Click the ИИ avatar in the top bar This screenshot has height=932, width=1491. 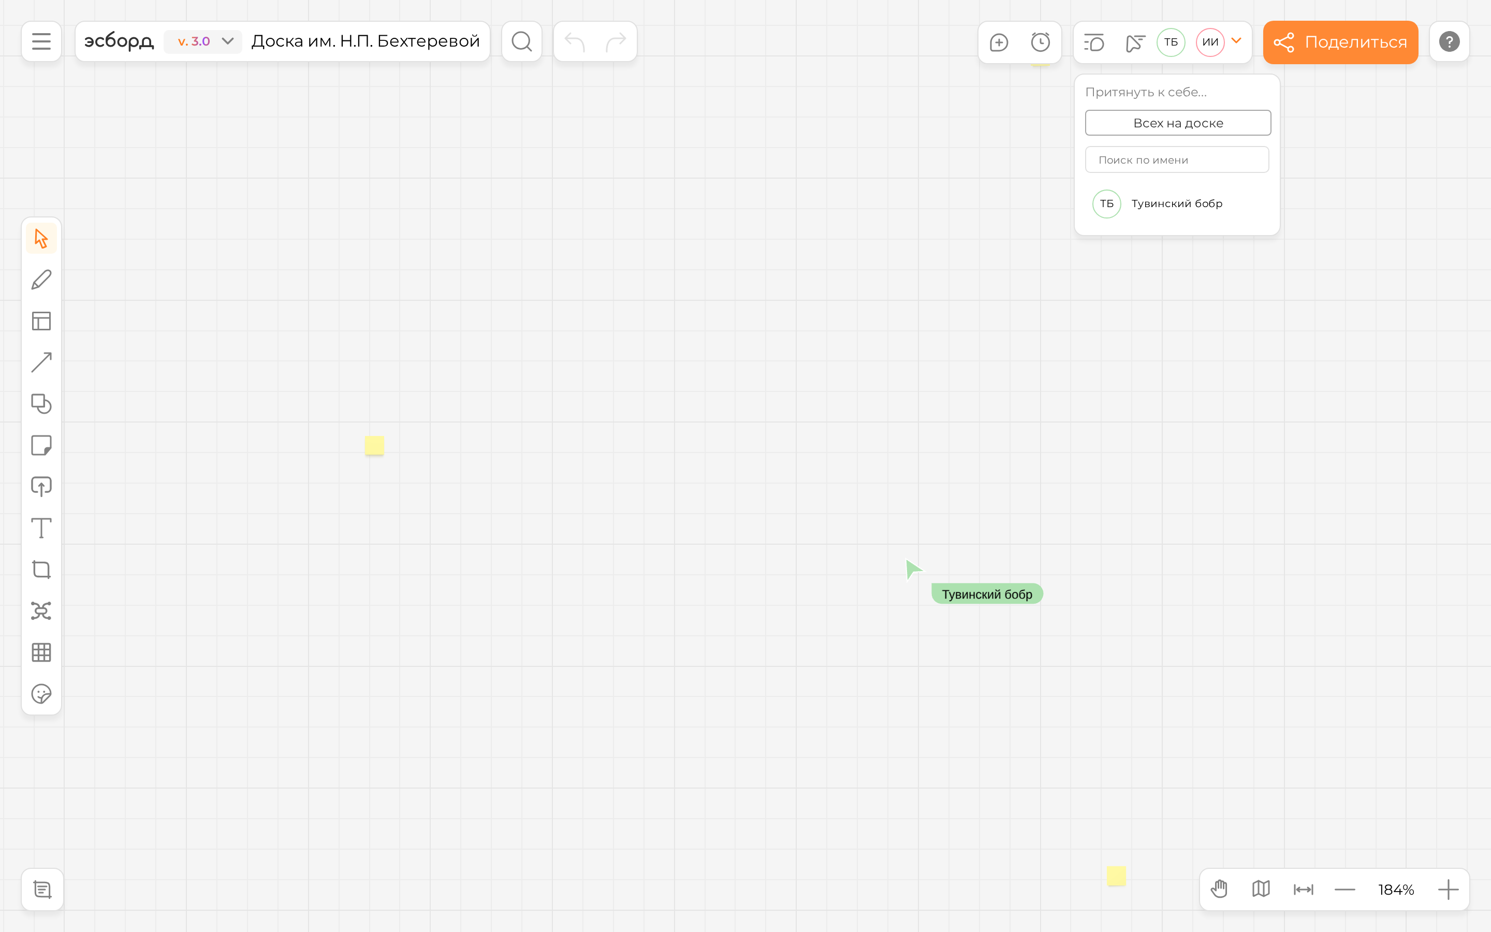pyautogui.click(x=1210, y=42)
